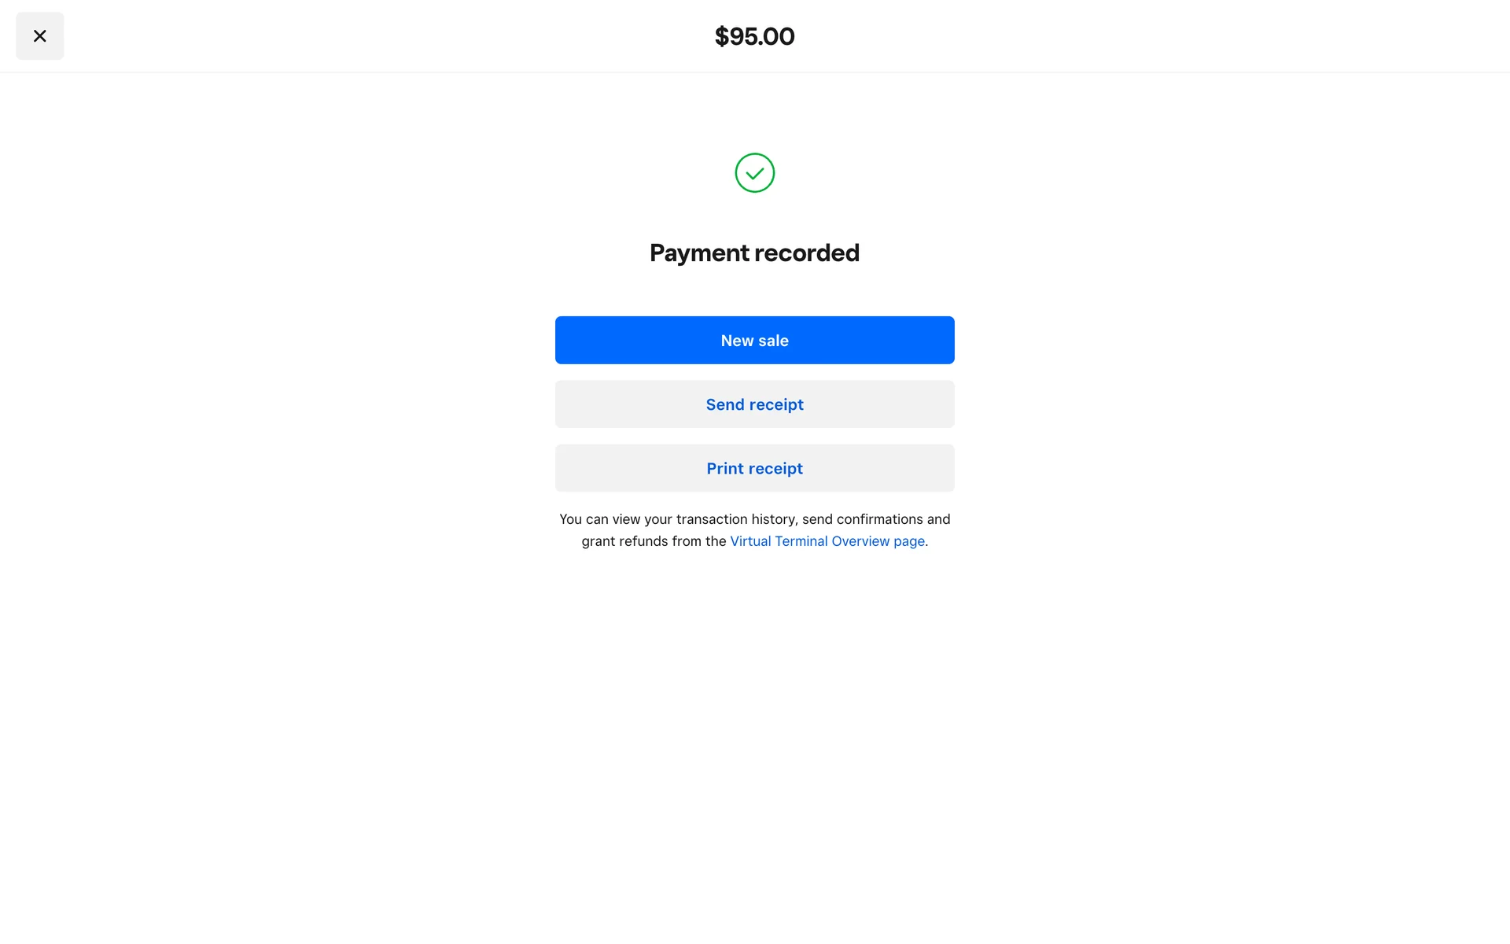Start a New sale

(x=754, y=341)
